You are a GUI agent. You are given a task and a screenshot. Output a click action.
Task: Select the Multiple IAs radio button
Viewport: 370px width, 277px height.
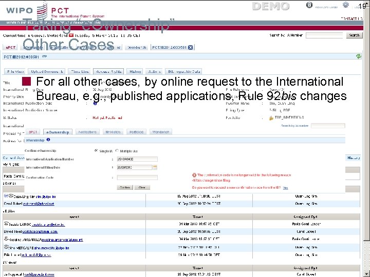point(117,150)
